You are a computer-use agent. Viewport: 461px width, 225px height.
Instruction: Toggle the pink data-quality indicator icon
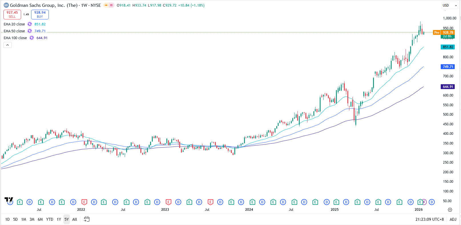111,5
